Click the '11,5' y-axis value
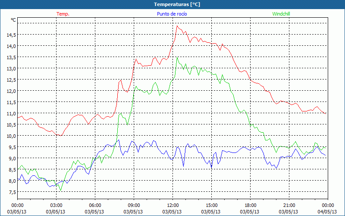Viewport: 345px width, 216px height. [11, 102]
